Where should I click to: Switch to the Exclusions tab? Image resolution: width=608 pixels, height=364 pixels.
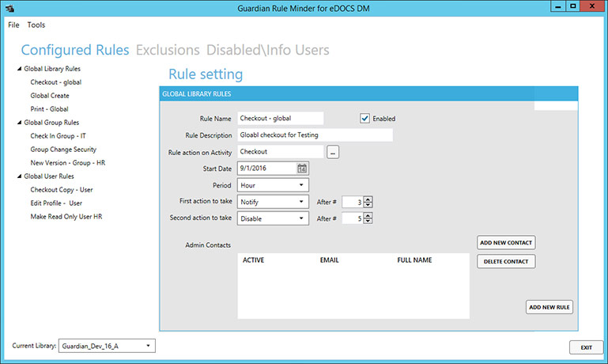[x=168, y=50]
